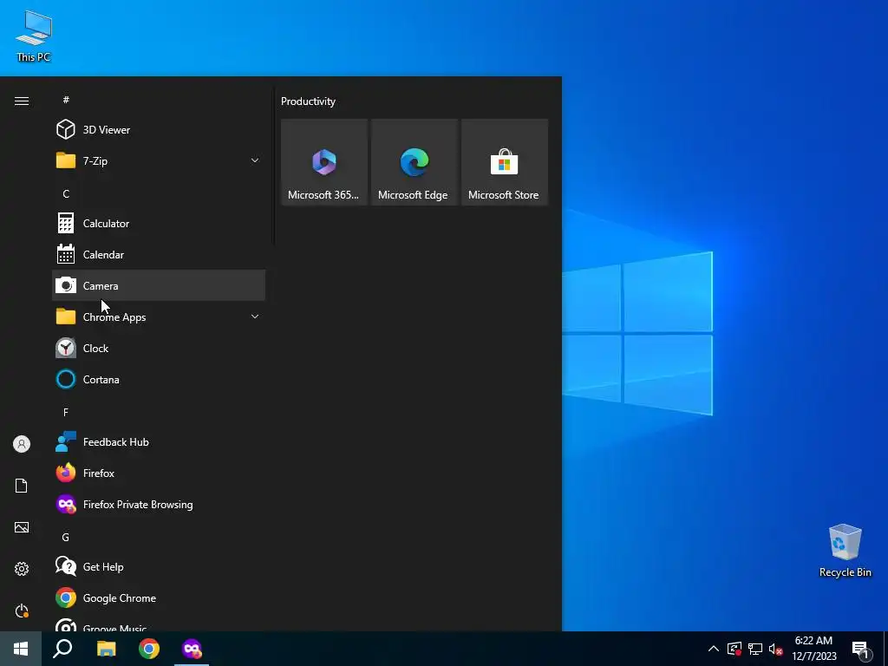Launch Google Chrome from the app list
This screenshot has height=666, width=888.
(159, 598)
